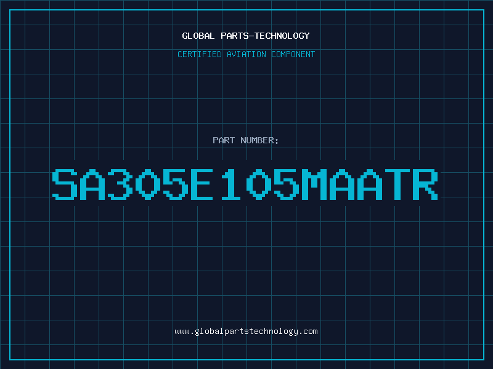This screenshot has height=369, width=493.
Task: Click the www.globalpartstechnology.com website link
Action: point(246,331)
